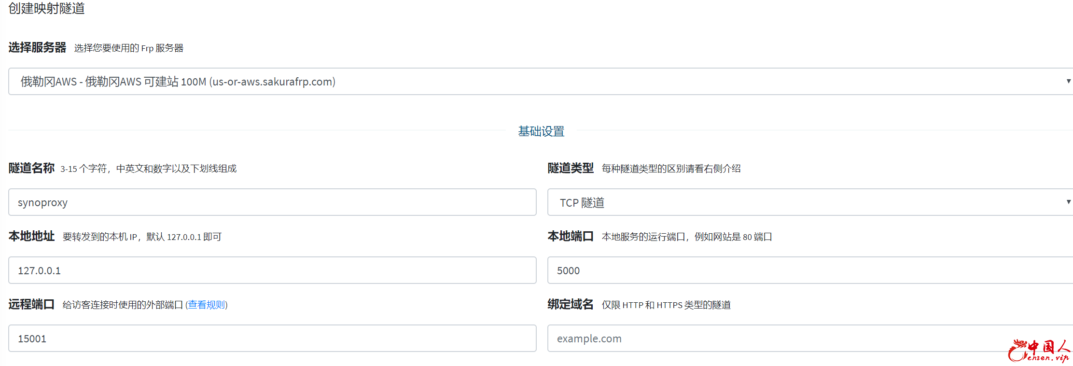Click the 隧道名称 field label
Screen dimensions: 1073x366
(x=31, y=168)
